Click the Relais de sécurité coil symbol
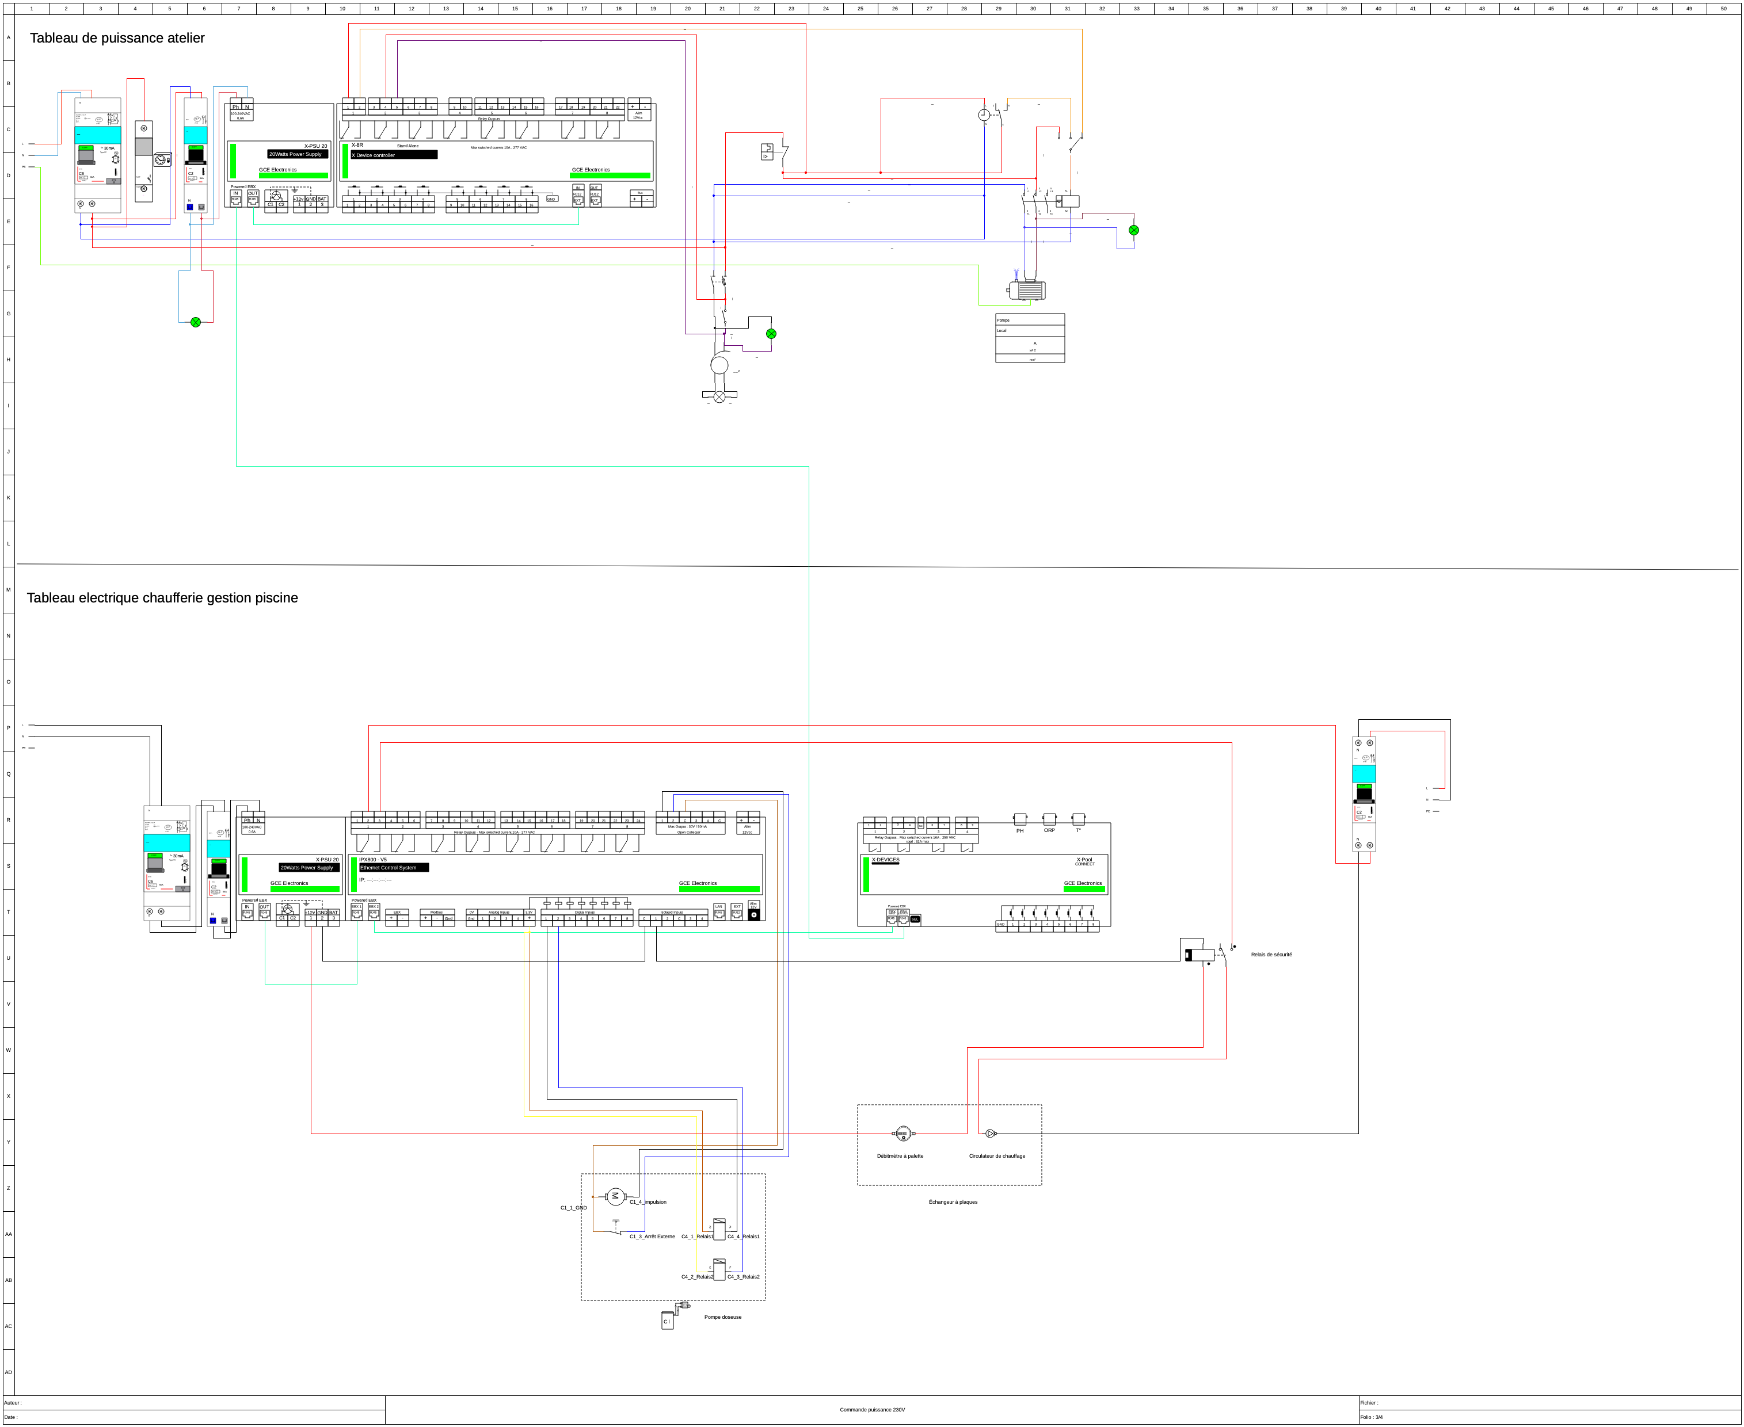 pos(1200,955)
